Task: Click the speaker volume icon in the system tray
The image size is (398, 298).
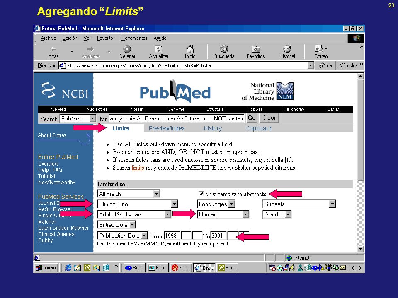Action: (x=292, y=268)
